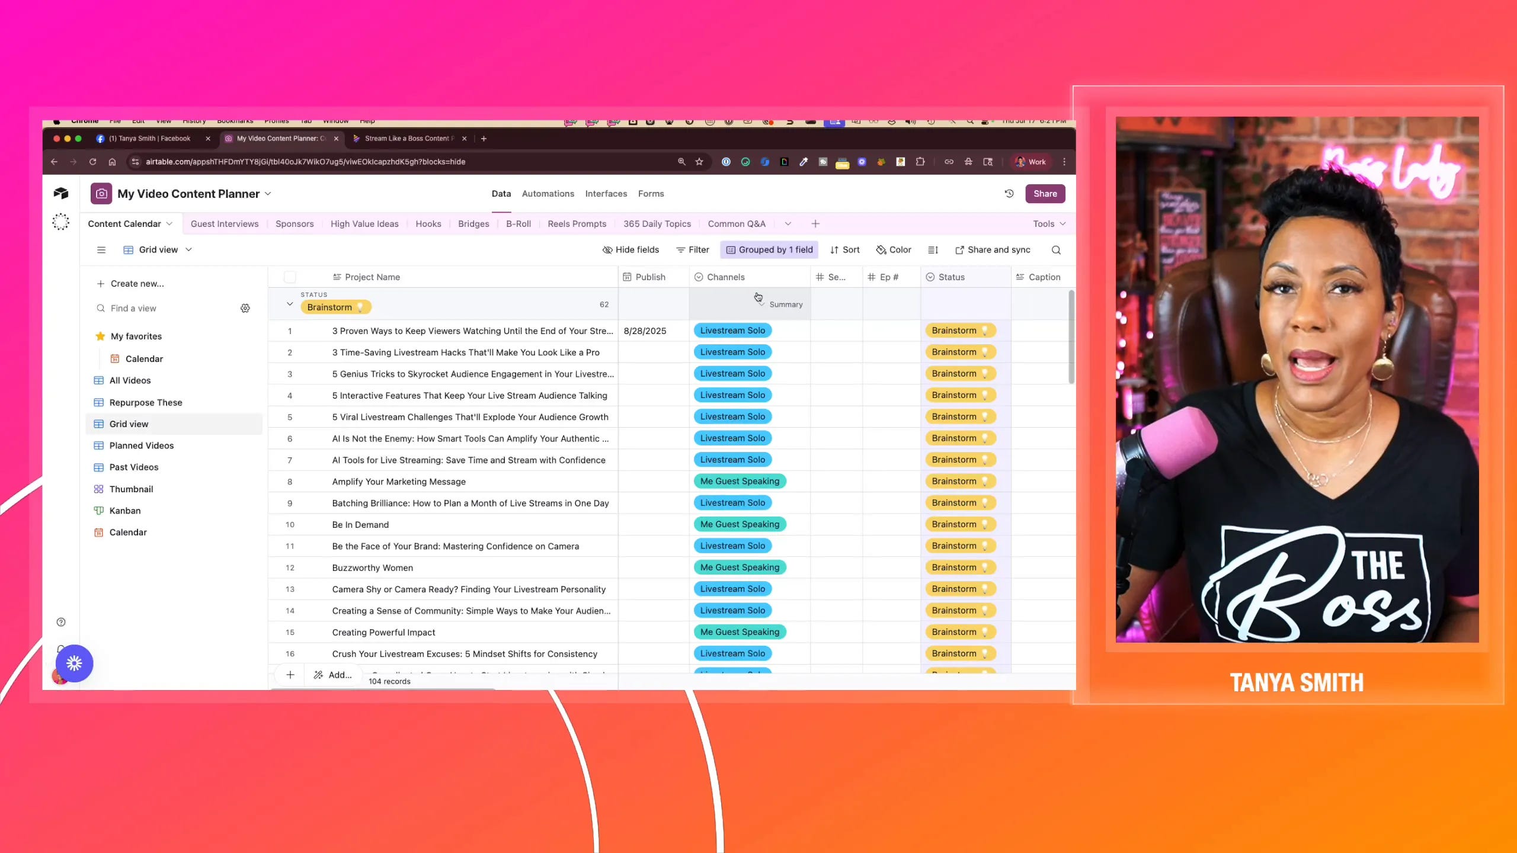Open the 365 Daily Topics table
Screen dimensions: 1517x853
click(x=657, y=224)
